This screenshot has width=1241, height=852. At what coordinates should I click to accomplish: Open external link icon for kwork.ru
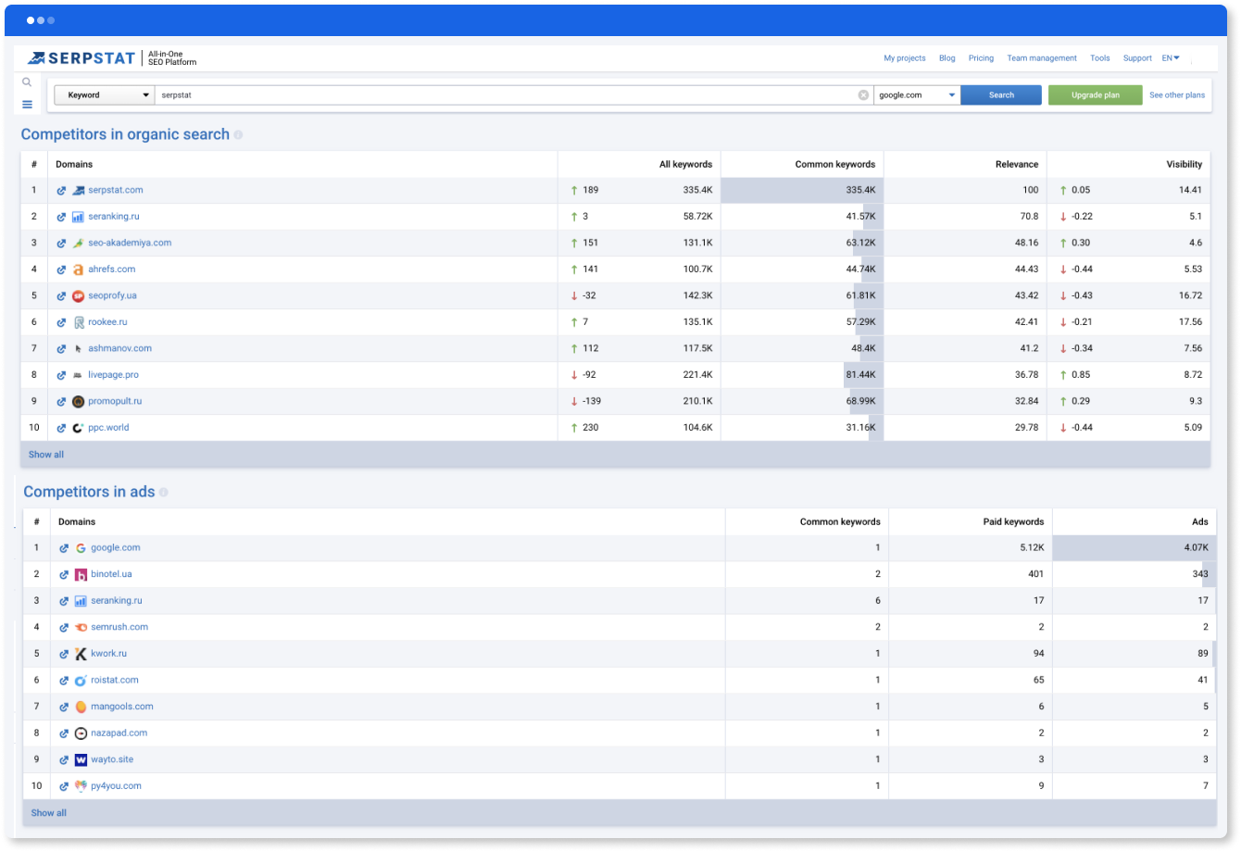(64, 654)
